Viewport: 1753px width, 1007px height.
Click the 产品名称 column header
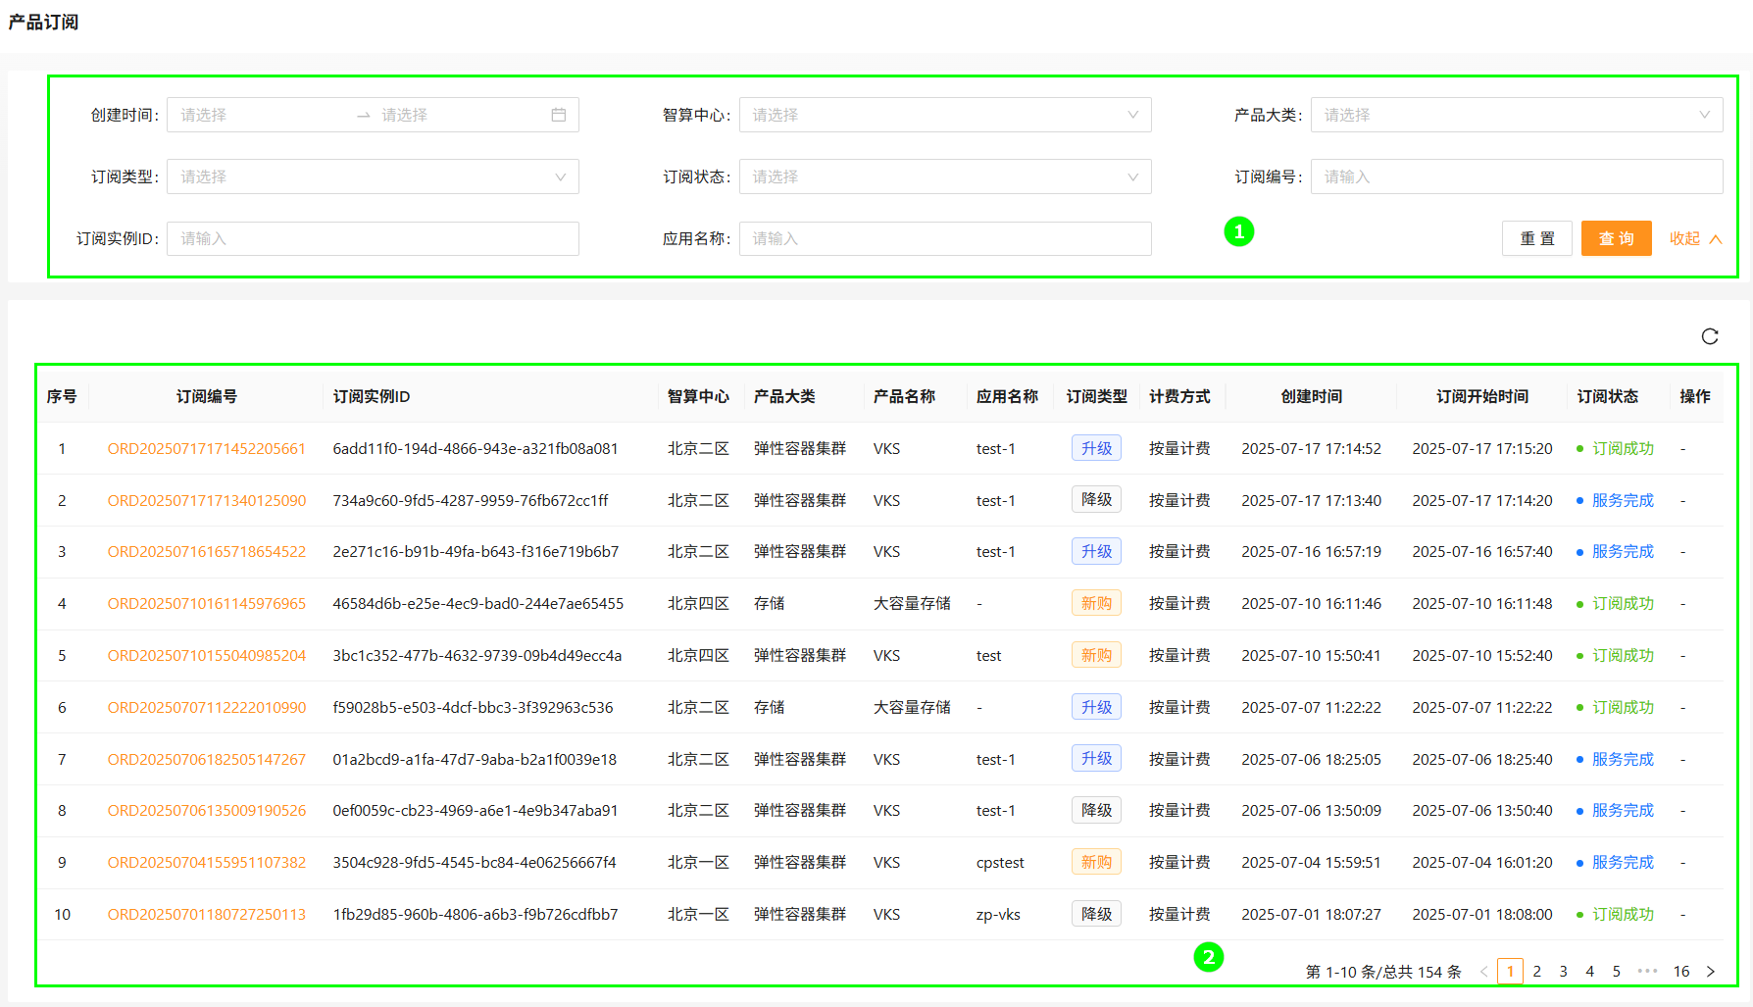point(904,396)
